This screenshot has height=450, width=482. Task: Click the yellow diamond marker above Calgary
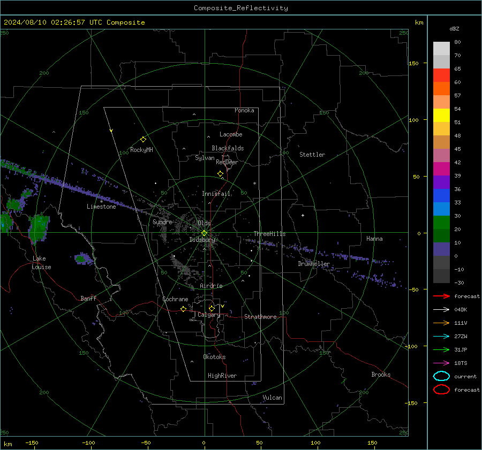[212, 308]
